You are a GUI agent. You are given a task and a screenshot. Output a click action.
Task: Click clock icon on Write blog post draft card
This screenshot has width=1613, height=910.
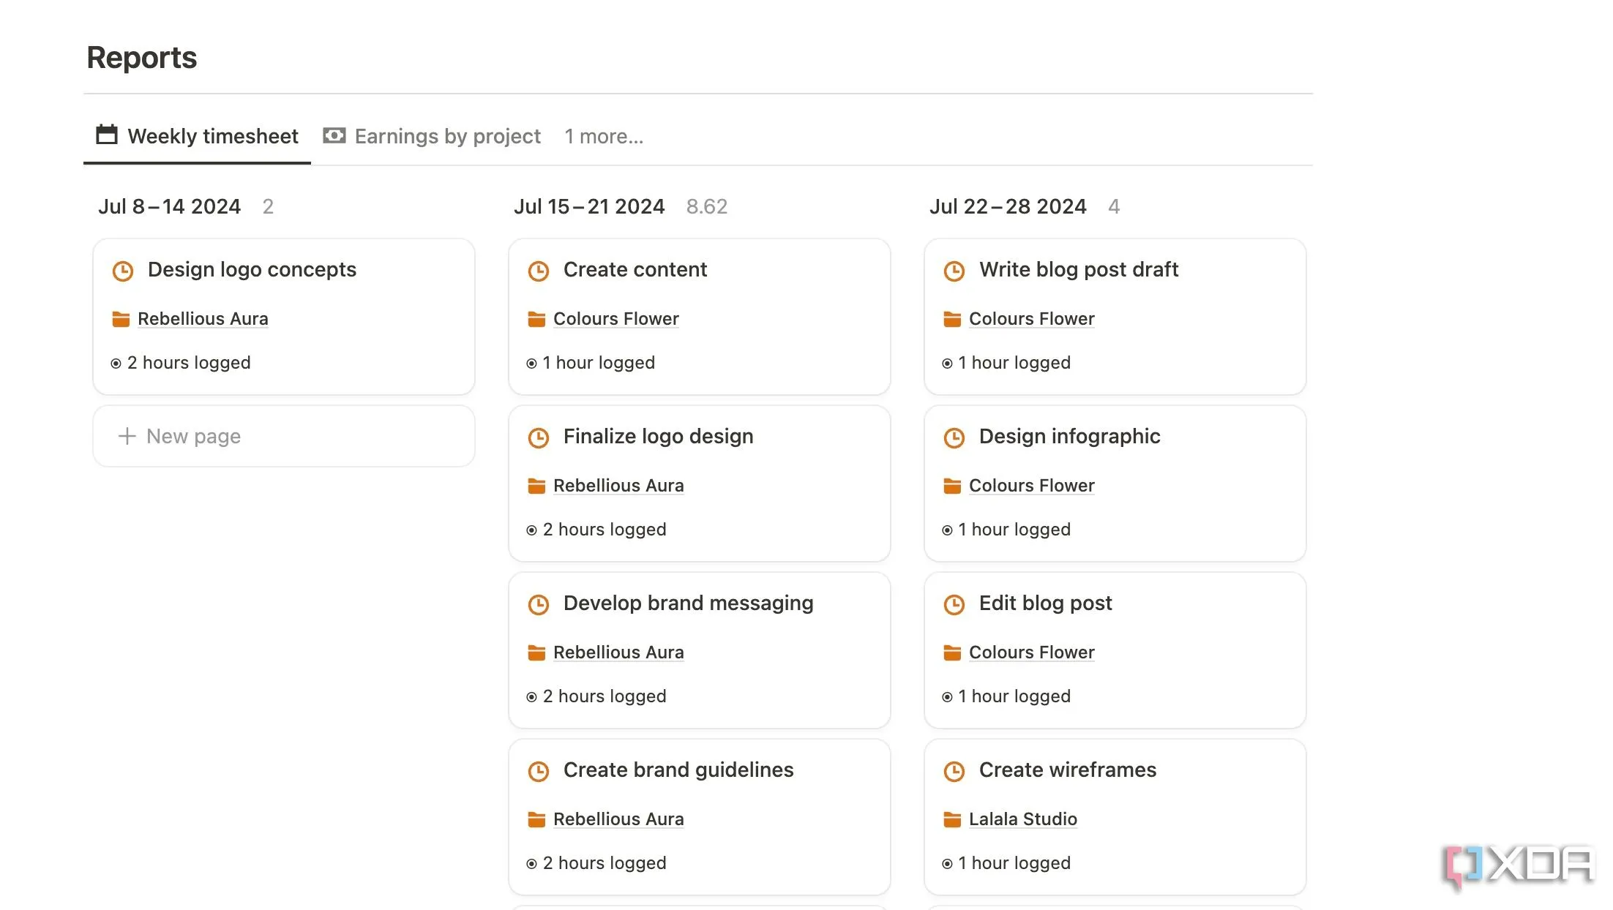(954, 271)
